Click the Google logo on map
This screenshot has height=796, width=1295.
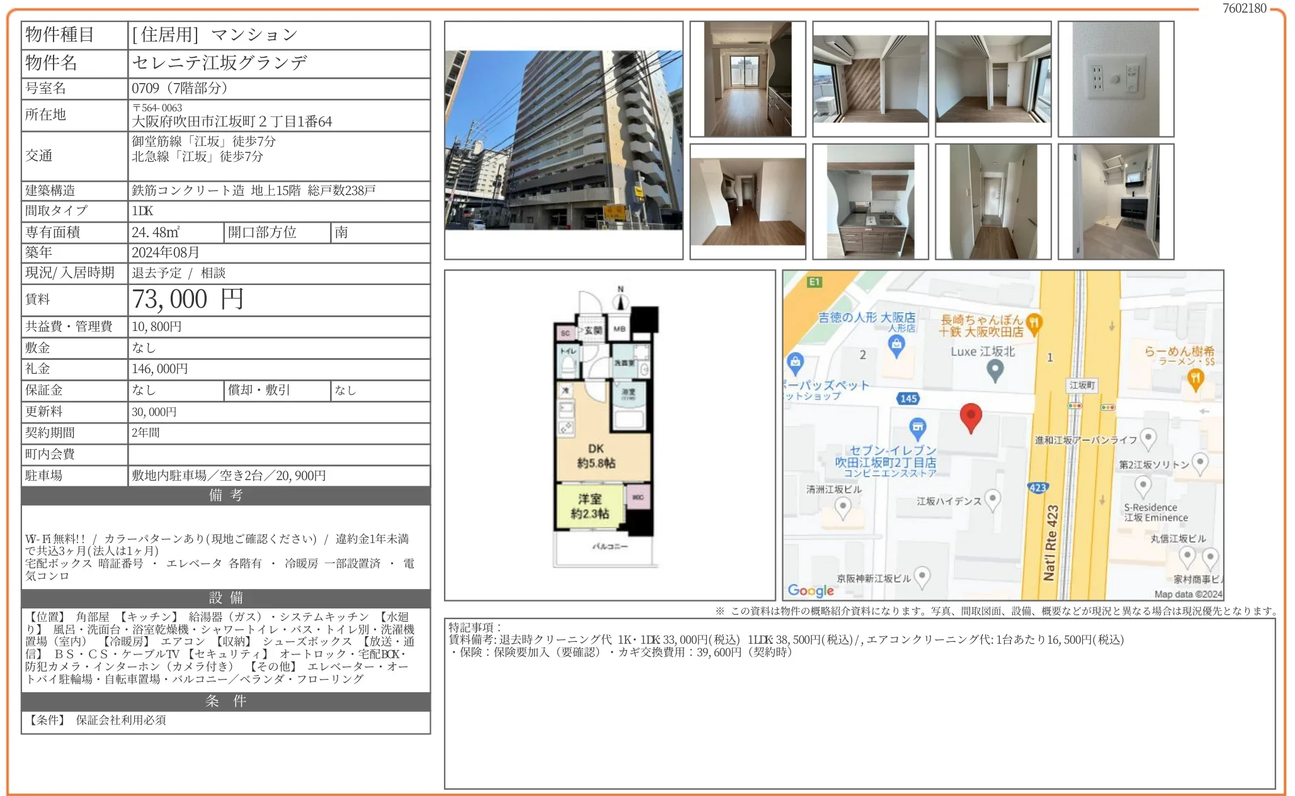pos(811,590)
